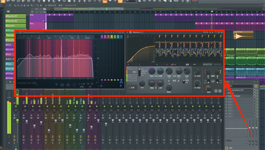Screen dimensions: 265x150
Task: Select the Bassline #1 pattern in the picker
Action: point(16,16)
